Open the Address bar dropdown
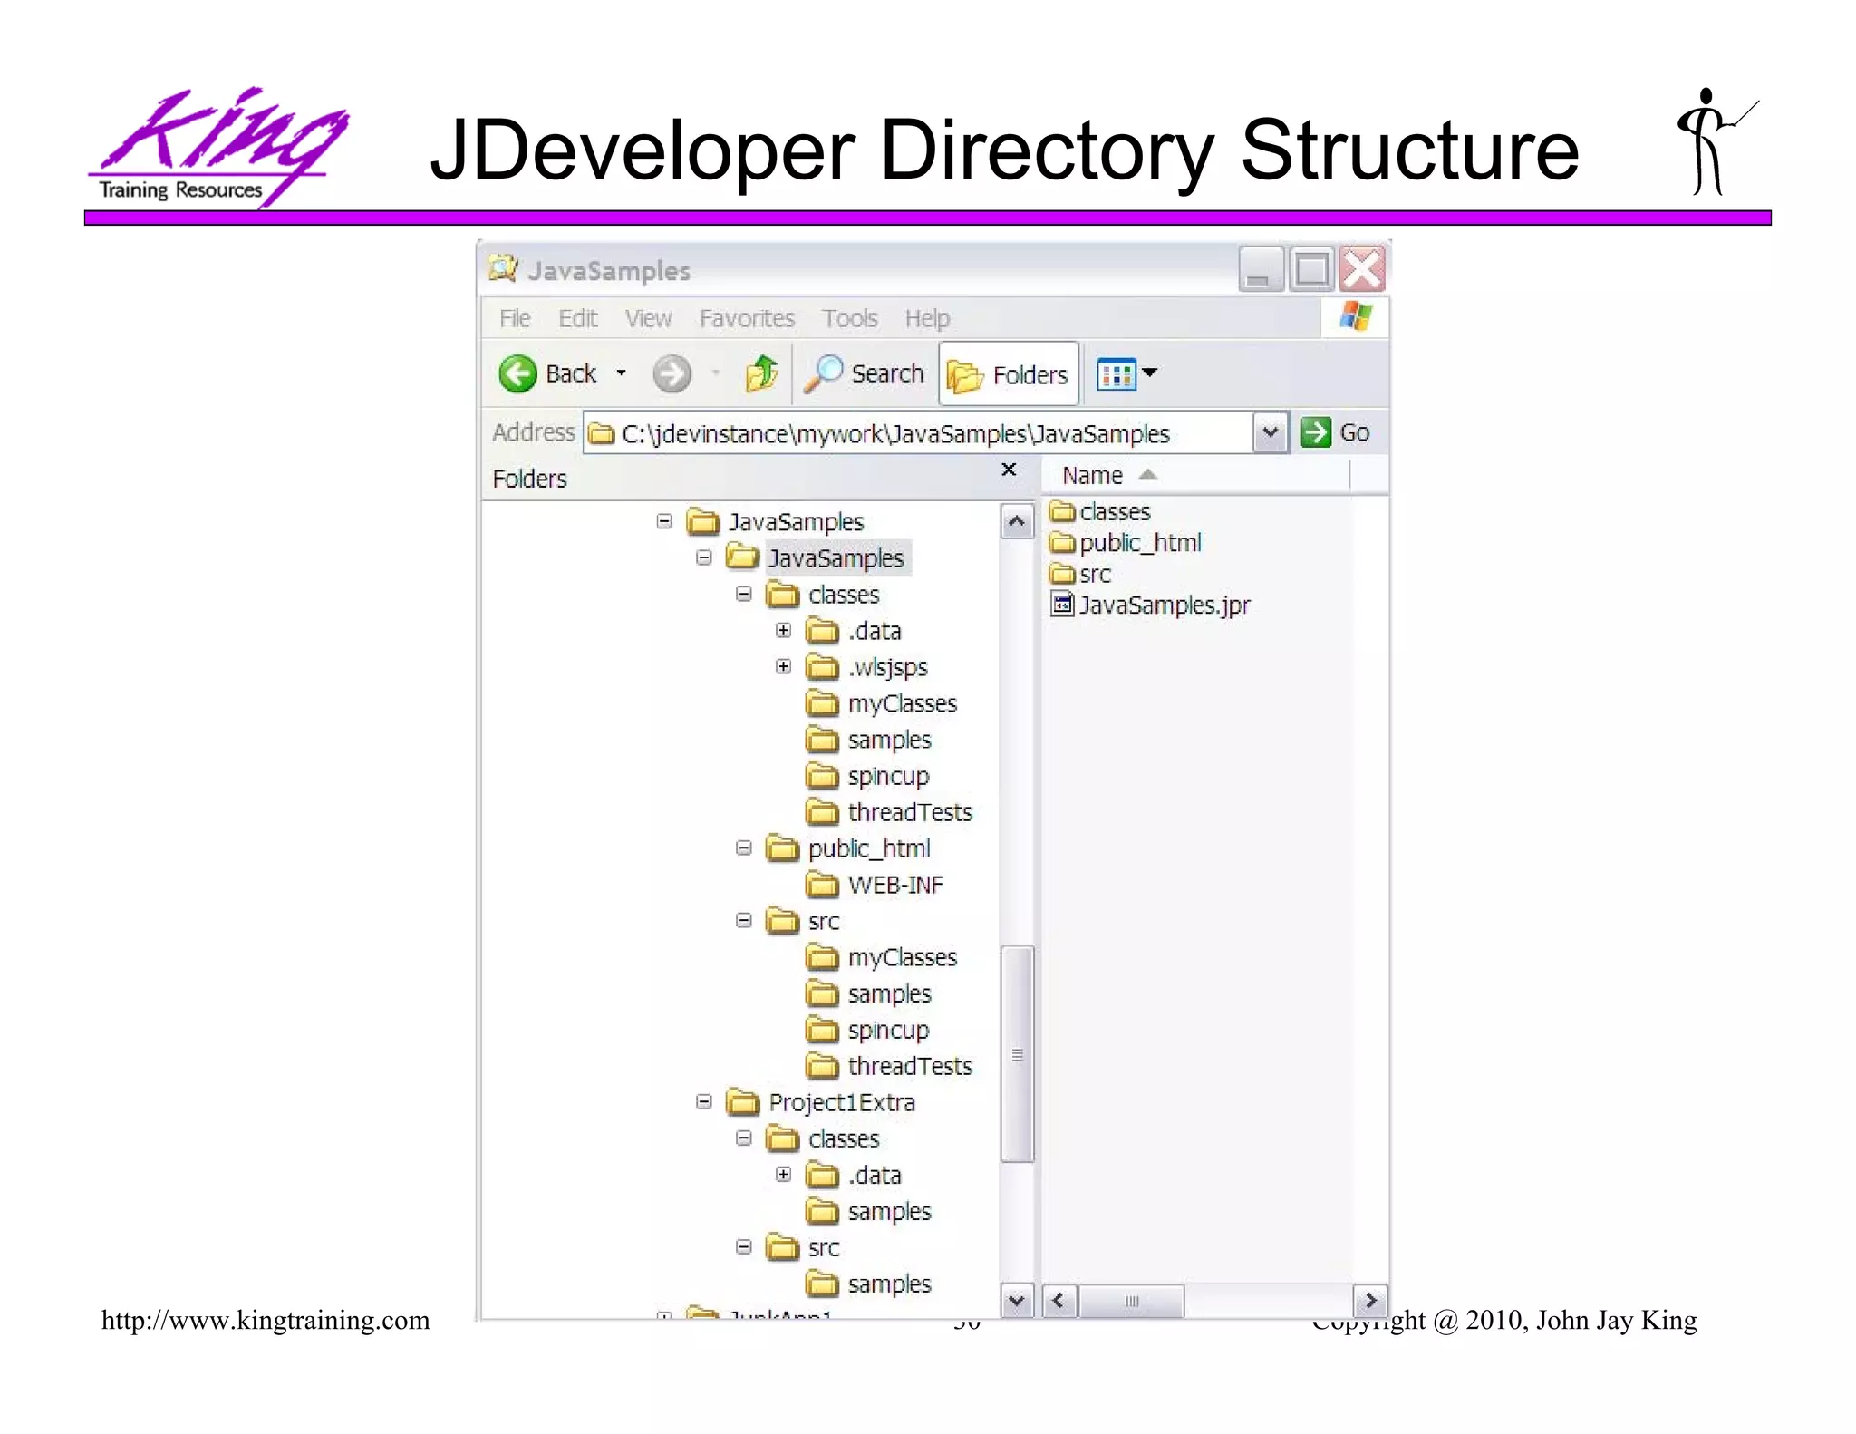The image size is (1856, 1434). (x=1270, y=433)
